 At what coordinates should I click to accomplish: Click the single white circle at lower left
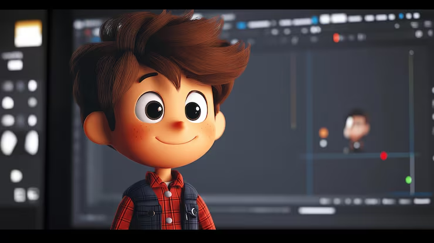16,176
